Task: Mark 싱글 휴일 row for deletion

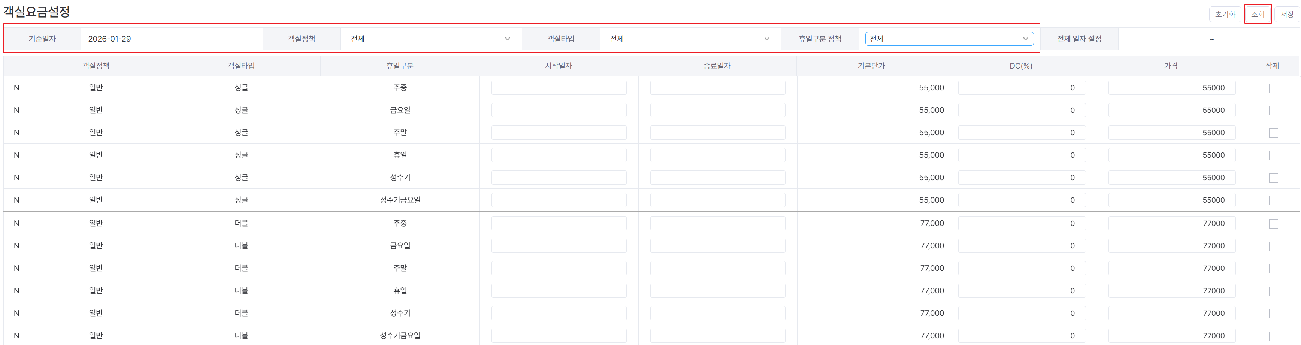Action: coord(1273,155)
